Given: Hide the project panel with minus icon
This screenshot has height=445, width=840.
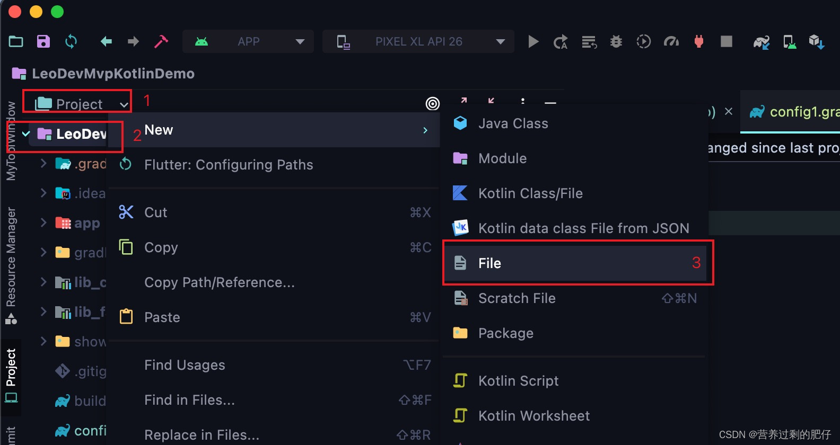Looking at the screenshot, I should tap(550, 102).
